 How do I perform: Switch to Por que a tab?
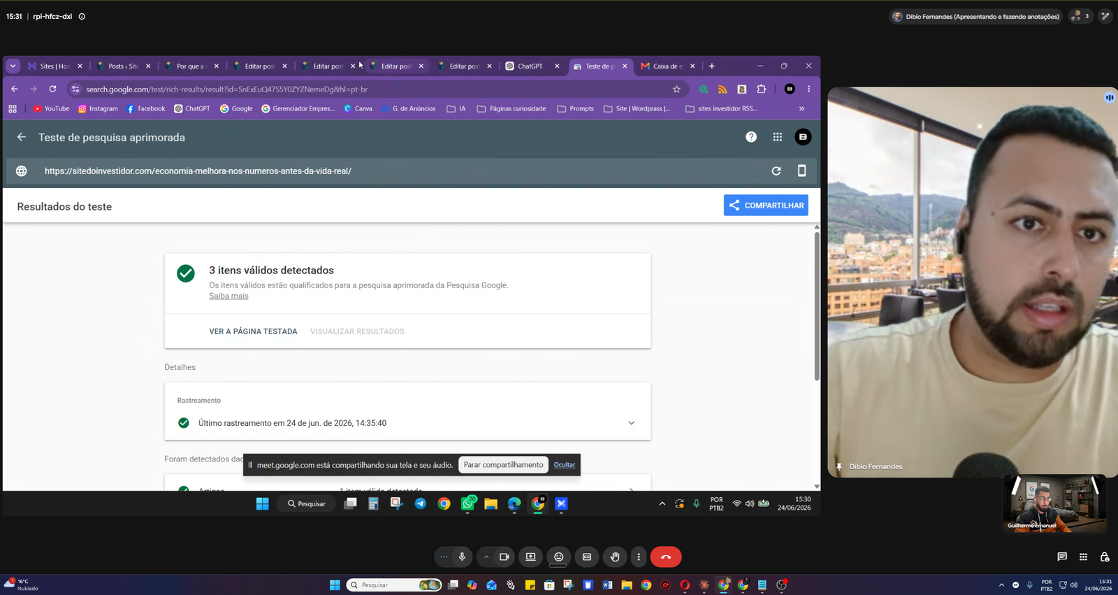pos(191,66)
